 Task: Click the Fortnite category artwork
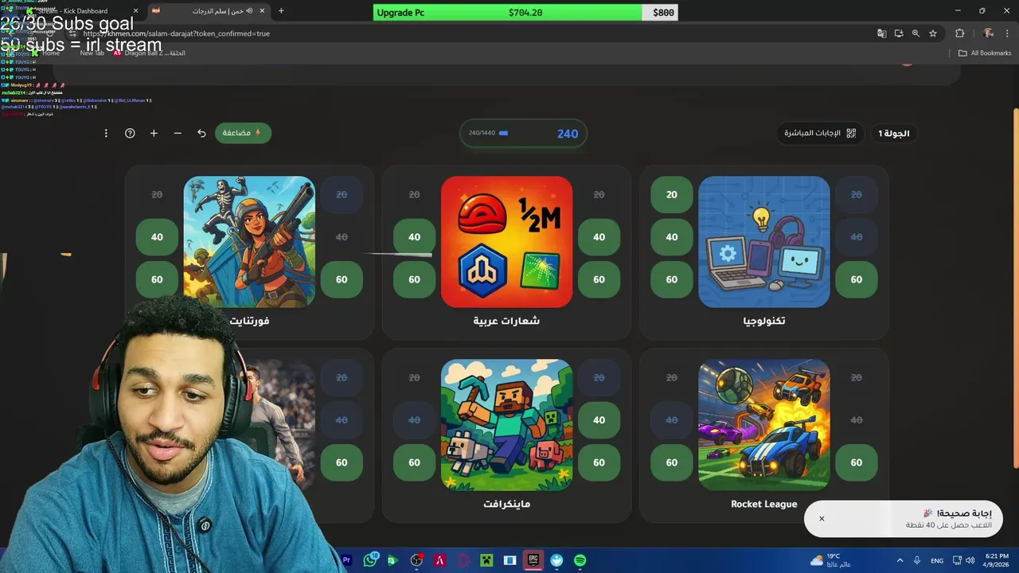[249, 242]
